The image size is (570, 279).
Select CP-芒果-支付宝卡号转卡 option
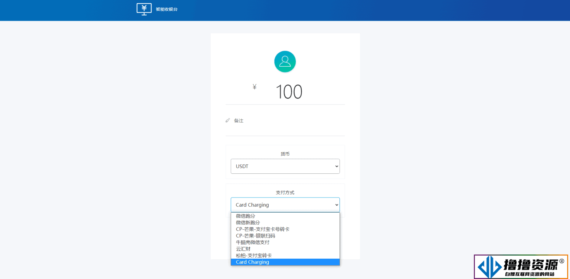pos(285,229)
